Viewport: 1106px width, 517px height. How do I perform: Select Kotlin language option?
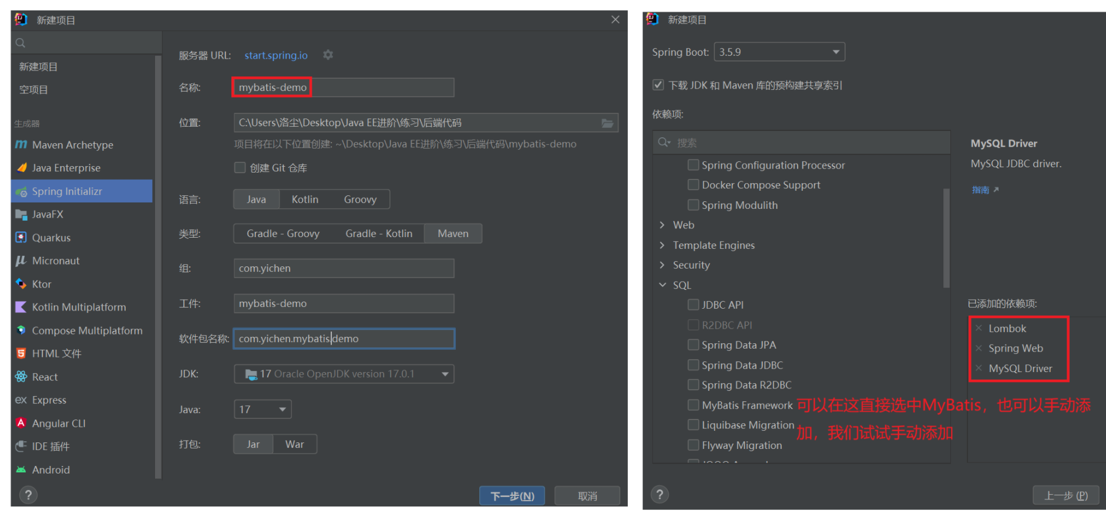305,200
